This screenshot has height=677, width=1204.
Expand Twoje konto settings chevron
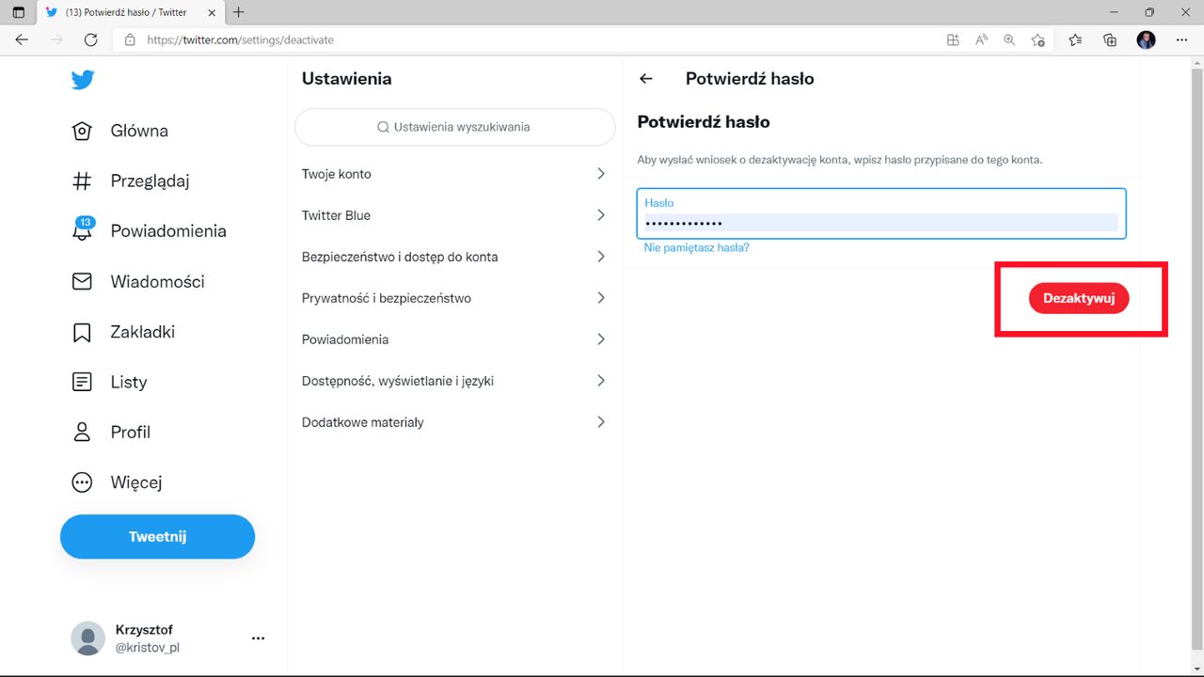tap(601, 174)
